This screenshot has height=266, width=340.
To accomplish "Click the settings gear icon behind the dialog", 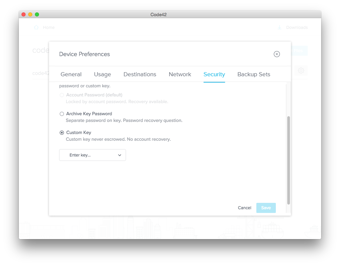I will click(301, 71).
